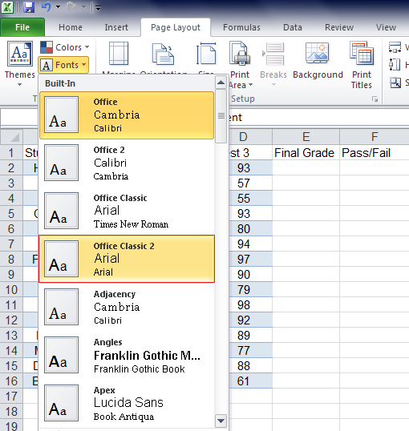Open the Formulas tab
The height and width of the screenshot is (431, 409).
tap(241, 27)
